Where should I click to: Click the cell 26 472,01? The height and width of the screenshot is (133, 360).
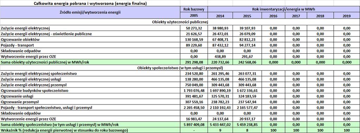(220, 34)
